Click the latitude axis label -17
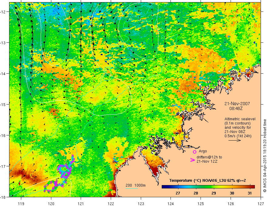 pyautogui.click(x=3, y=166)
